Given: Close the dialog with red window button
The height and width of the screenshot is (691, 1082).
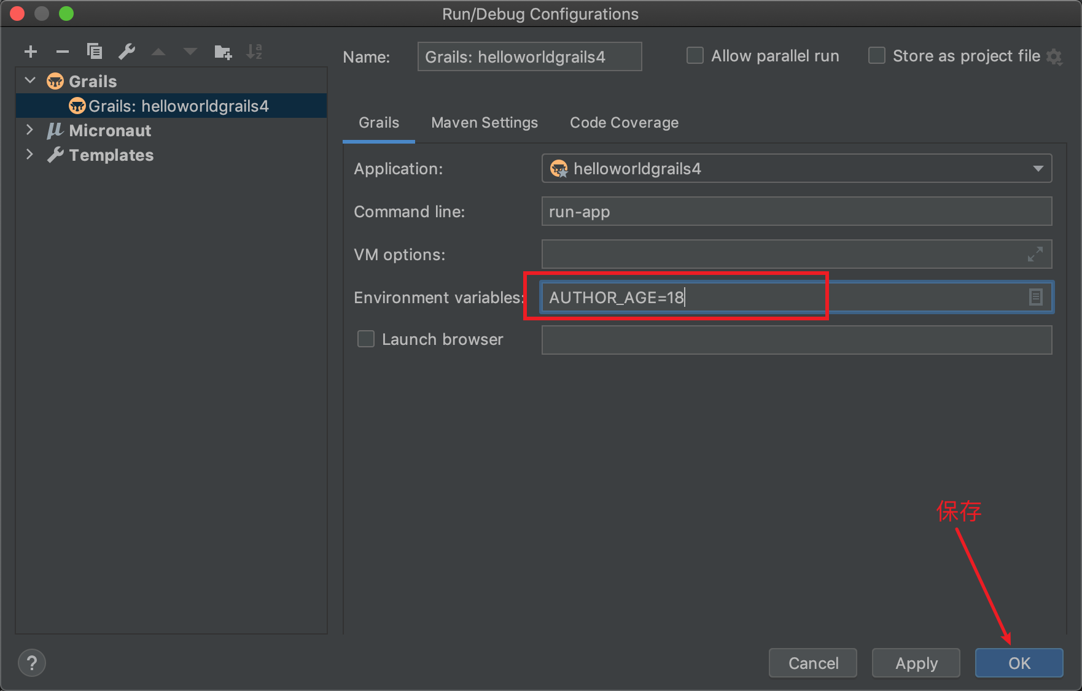Looking at the screenshot, I should 17,14.
